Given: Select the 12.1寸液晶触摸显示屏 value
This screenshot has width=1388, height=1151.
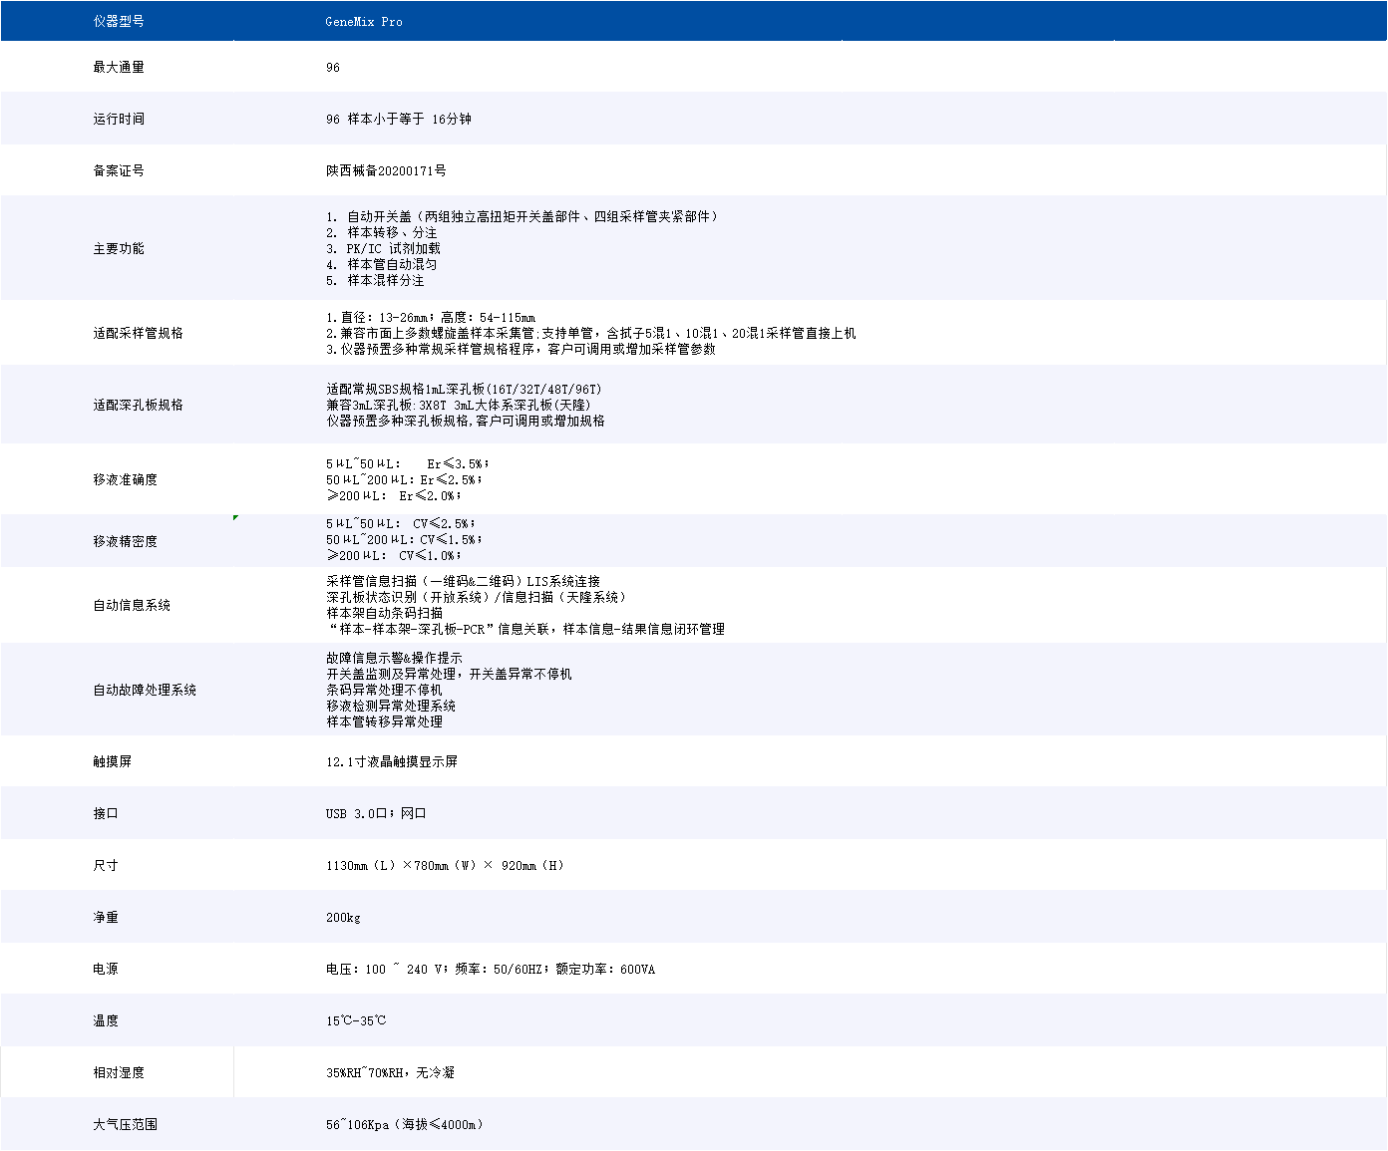Looking at the screenshot, I should point(391,761).
